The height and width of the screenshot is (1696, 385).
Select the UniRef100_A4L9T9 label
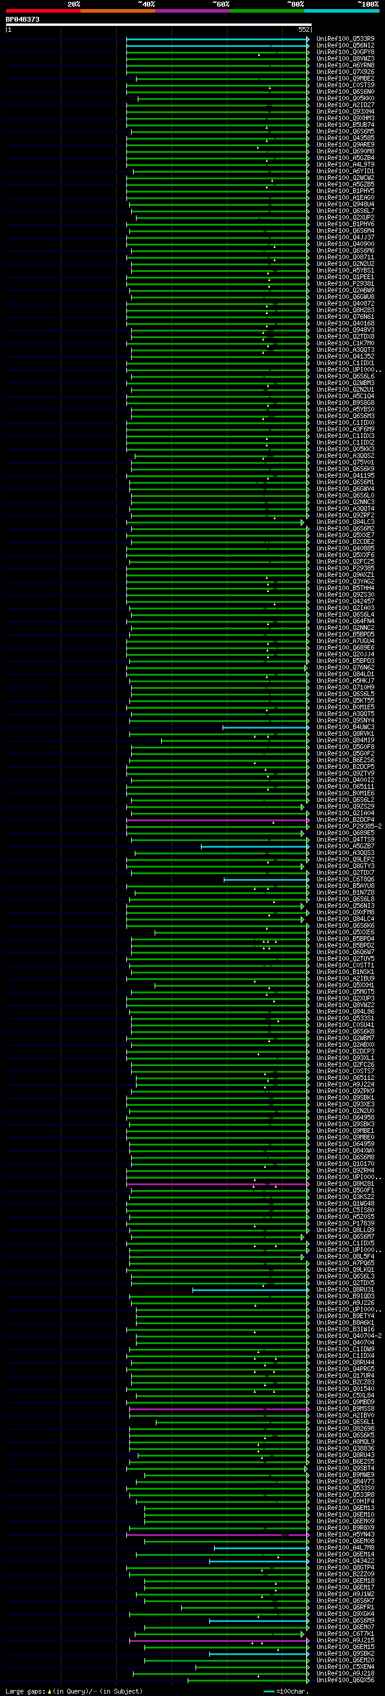coord(345,165)
